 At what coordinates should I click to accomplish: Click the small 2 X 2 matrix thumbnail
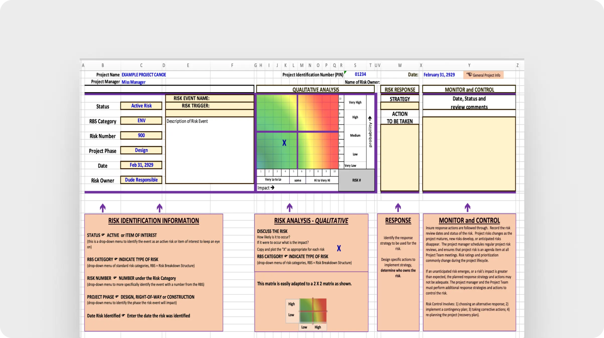313,310
